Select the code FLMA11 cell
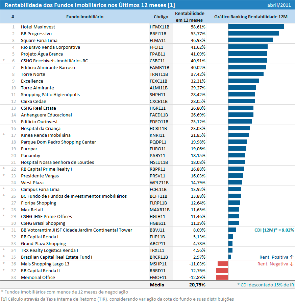The width and height of the screenshot is (295, 303). (x=157, y=40)
